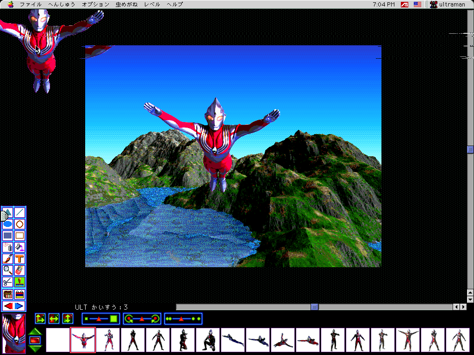Click the ATI icon in menu bar

[405, 4]
